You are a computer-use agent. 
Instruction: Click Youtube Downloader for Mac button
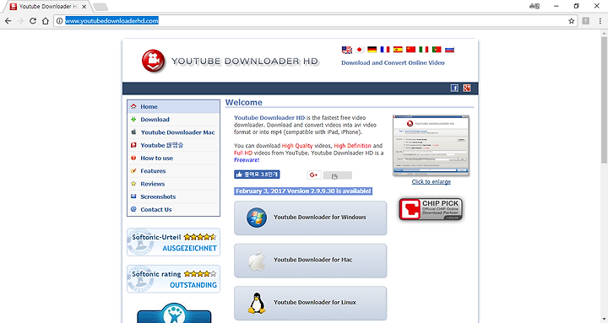[x=310, y=261]
